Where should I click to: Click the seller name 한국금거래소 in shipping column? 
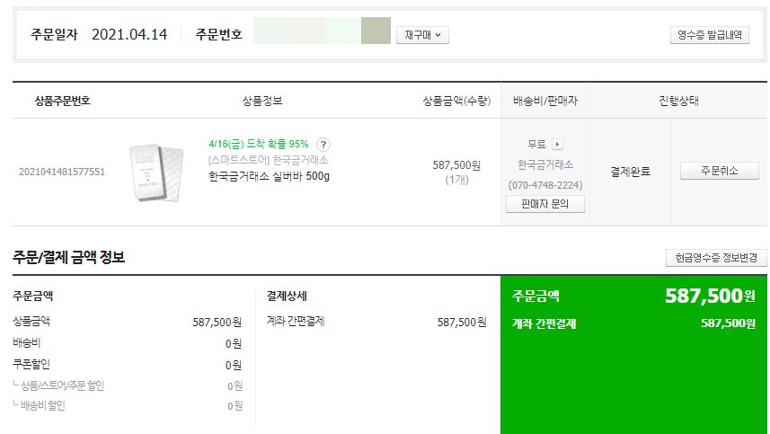[x=545, y=164]
